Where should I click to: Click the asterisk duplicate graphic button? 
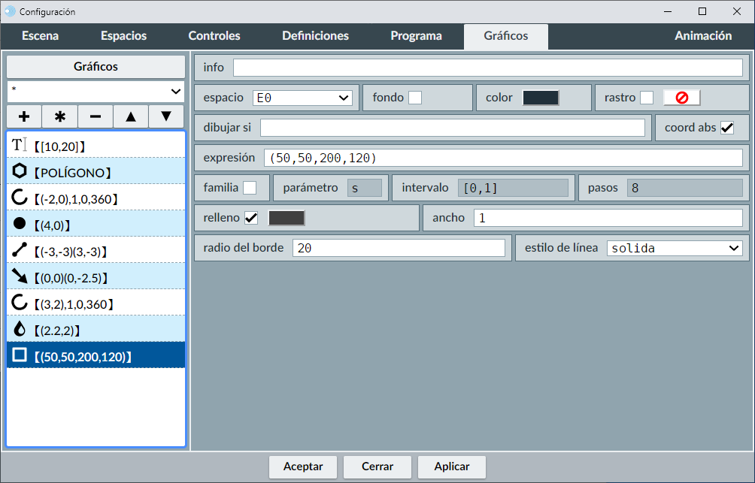pyautogui.click(x=60, y=116)
